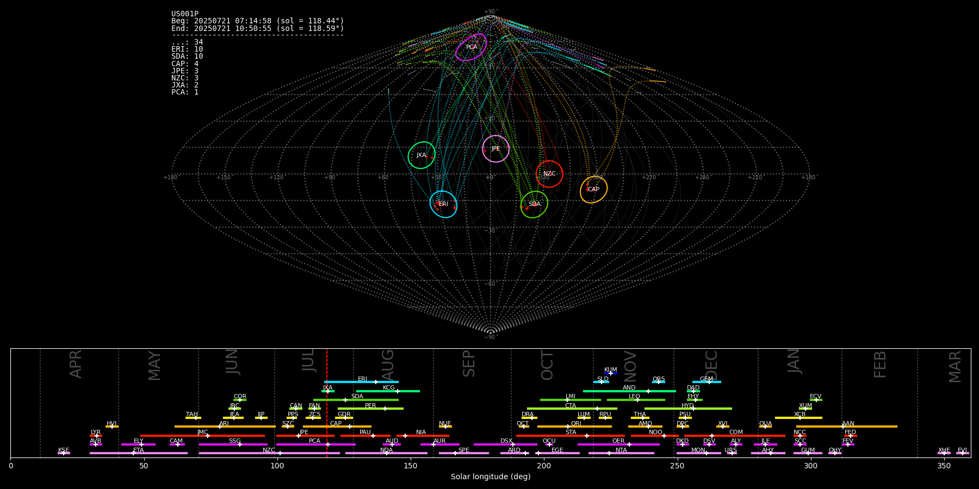Click the LEO shower bar
979x489 pixels.
636,400
